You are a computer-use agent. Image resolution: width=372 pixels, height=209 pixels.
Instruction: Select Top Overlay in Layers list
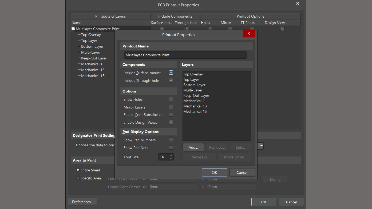tap(193, 74)
